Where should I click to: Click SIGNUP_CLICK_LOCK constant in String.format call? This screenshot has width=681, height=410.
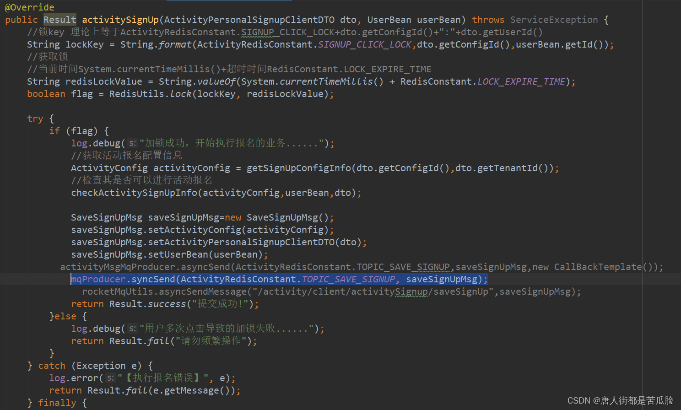[365, 44]
